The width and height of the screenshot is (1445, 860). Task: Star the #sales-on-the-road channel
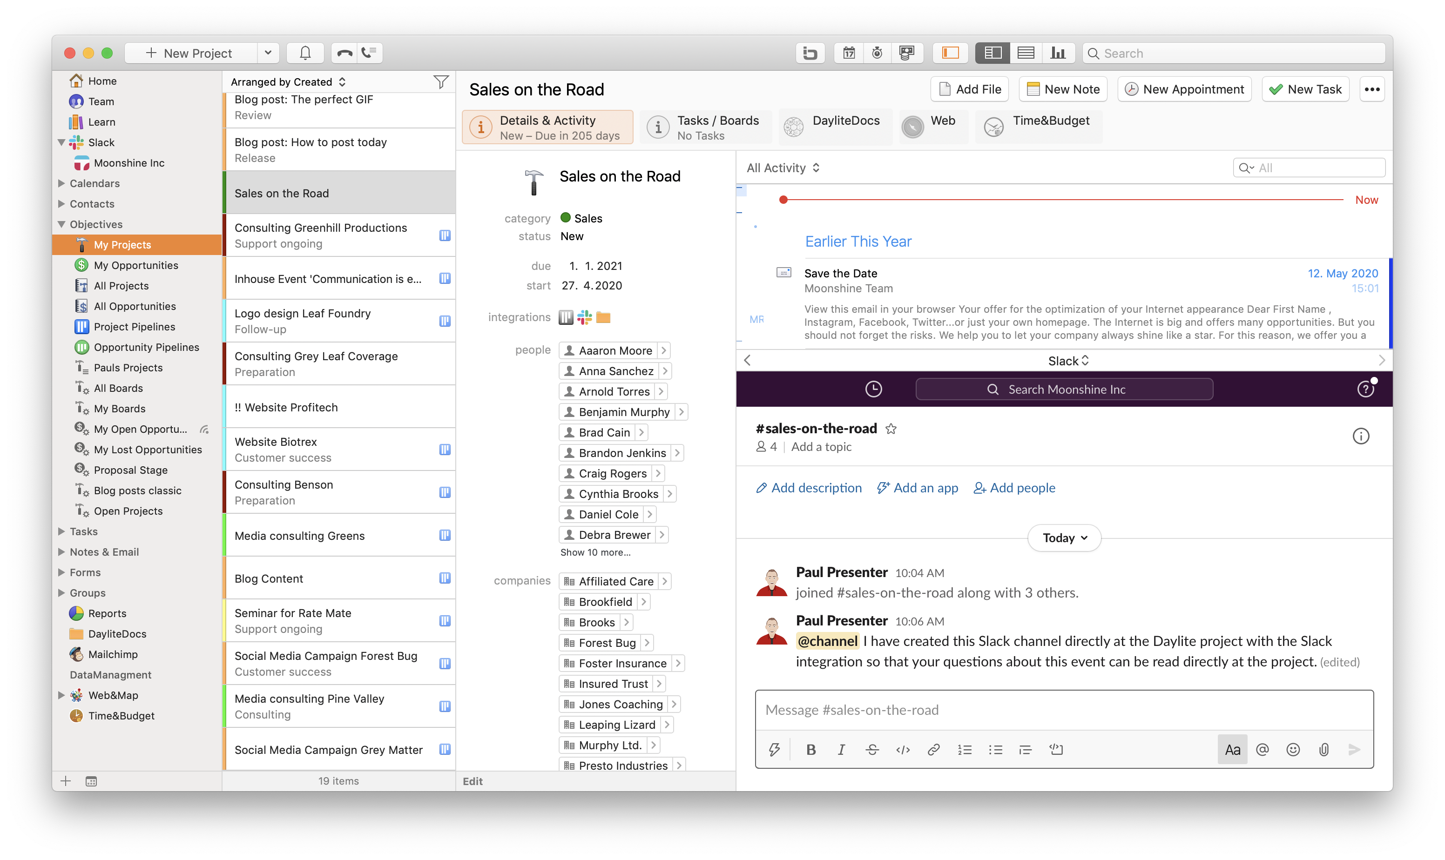tap(890, 428)
